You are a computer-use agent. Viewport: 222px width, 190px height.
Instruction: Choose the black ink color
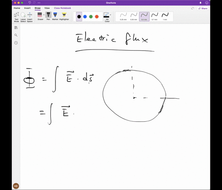[x=79, y=17]
